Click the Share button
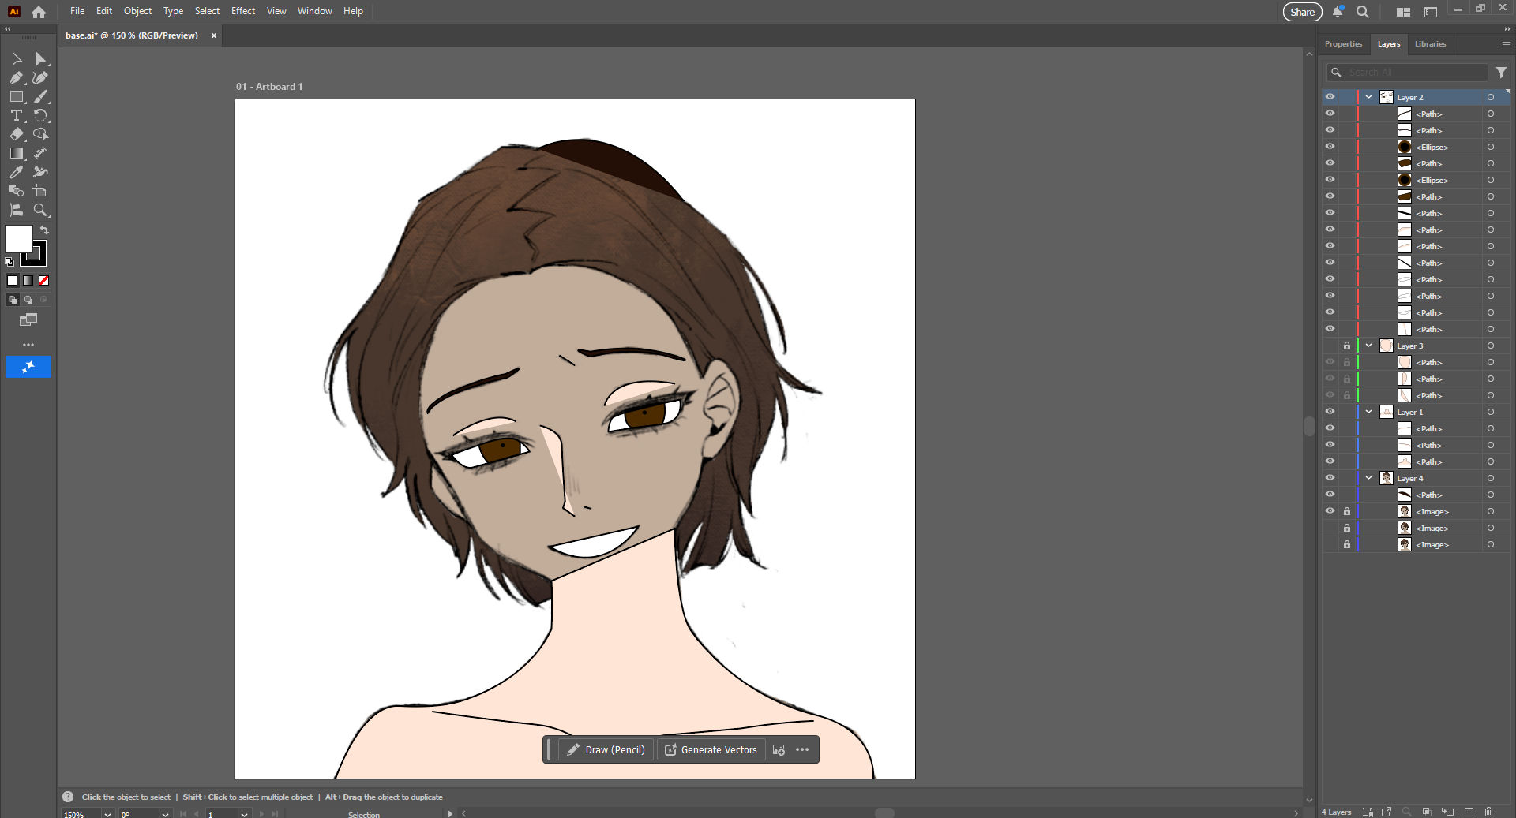This screenshot has height=818, width=1516. 1302,12
